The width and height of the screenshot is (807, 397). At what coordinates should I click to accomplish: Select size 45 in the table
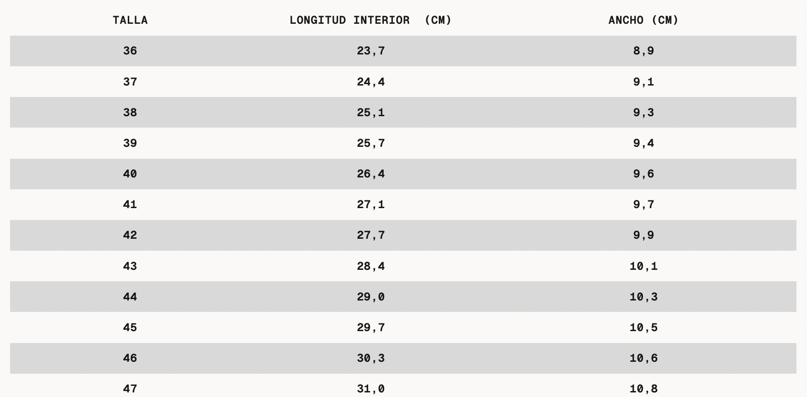tap(130, 327)
